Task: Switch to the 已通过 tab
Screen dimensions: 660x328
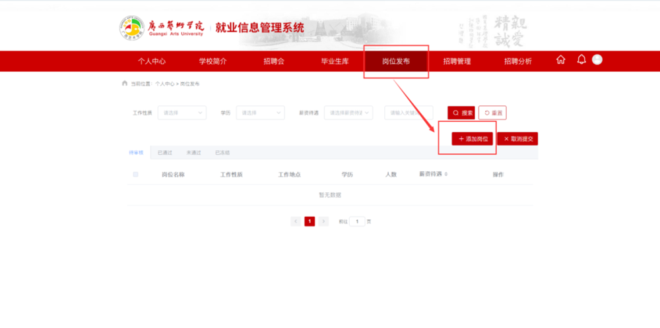Action: point(165,152)
